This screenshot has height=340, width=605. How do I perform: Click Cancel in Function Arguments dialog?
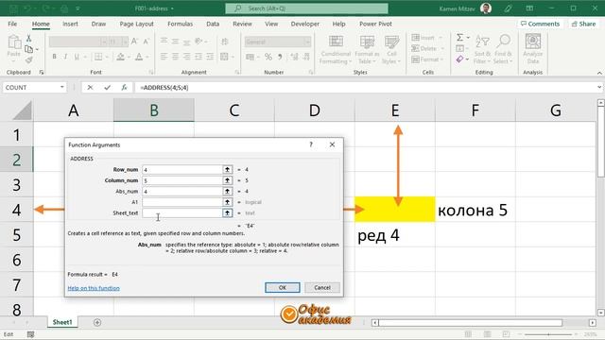pyautogui.click(x=322, y=287)
